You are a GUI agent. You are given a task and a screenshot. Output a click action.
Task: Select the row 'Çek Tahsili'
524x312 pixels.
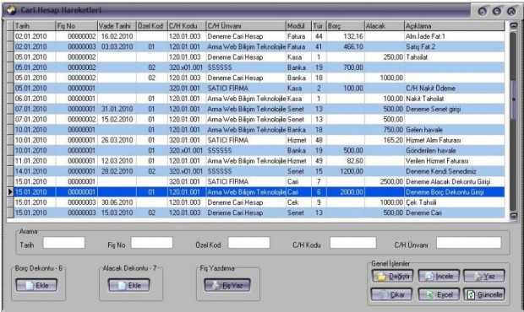point(255,202)
